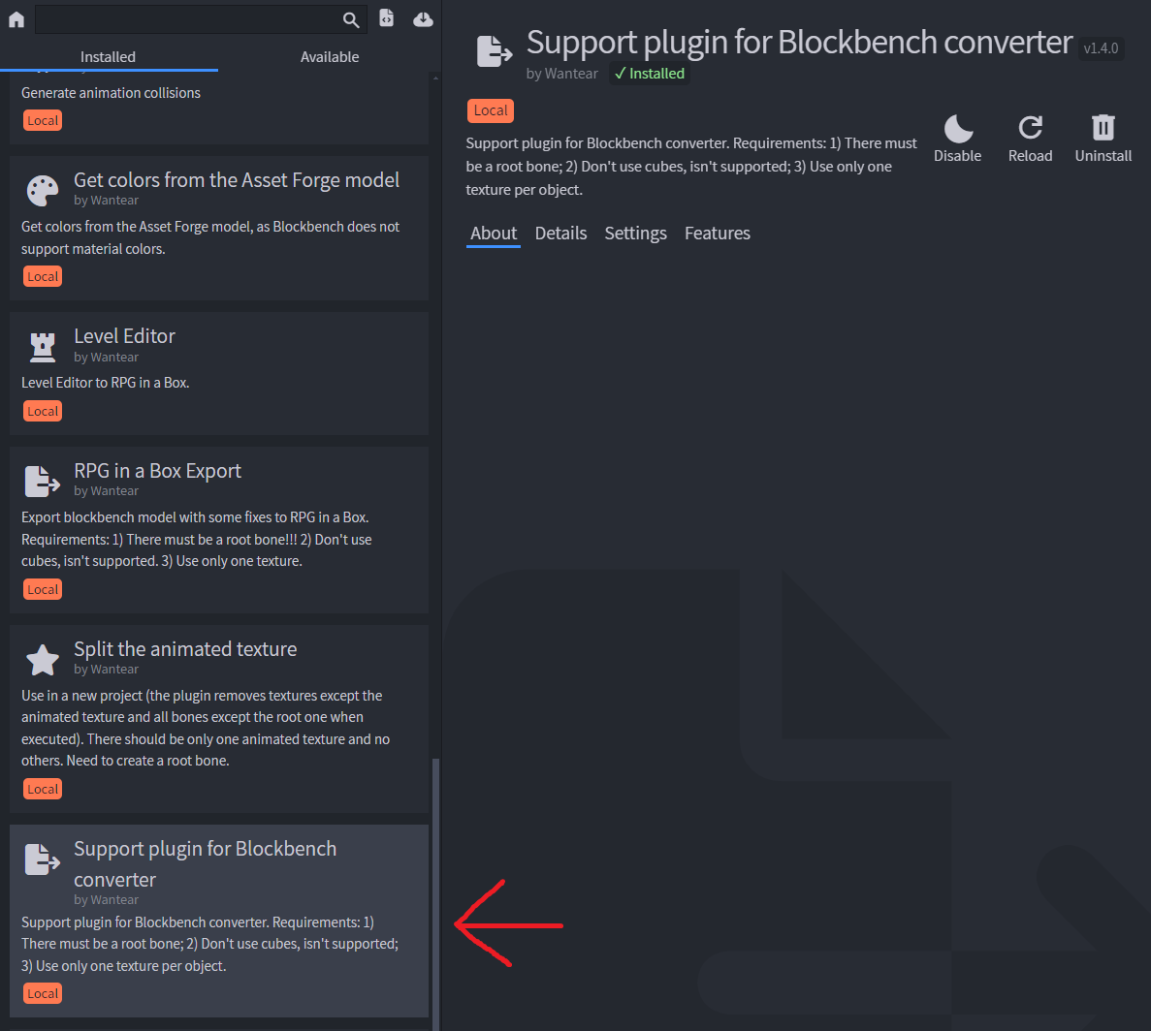Viewport: 1151px width, 1031px height.
Task: Click 'Generate animation collisions' description
Action: pos(111,93)
